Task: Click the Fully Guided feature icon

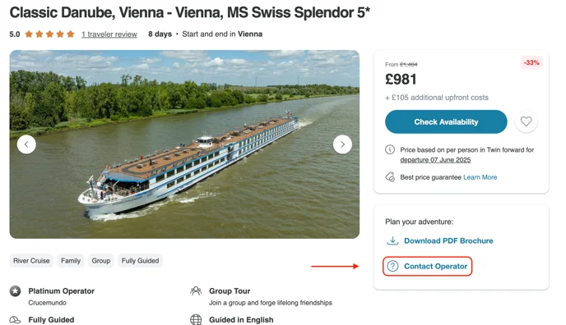Action: 15,319
